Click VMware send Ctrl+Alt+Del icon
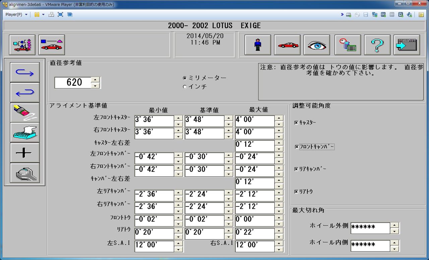Screen dimensions: 429x260 [51, 15]
